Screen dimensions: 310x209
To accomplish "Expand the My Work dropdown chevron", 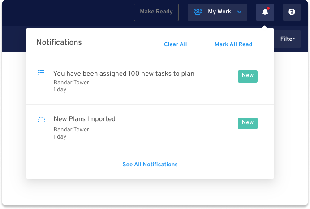I will coord(239,12).
